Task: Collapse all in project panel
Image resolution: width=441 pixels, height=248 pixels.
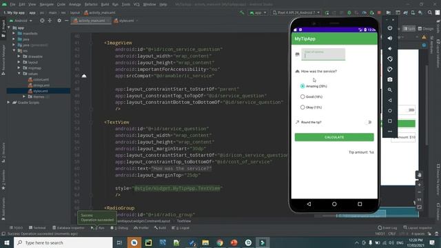Action: pyautogui.click(x=50, y=21)
